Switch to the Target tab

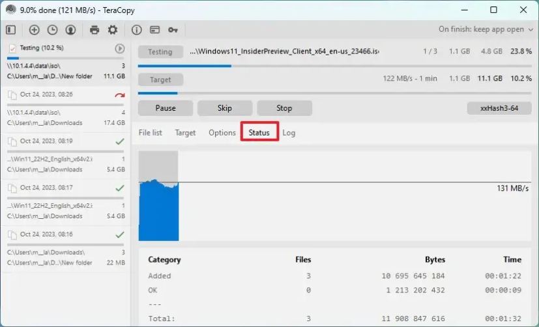coord(185,133)
